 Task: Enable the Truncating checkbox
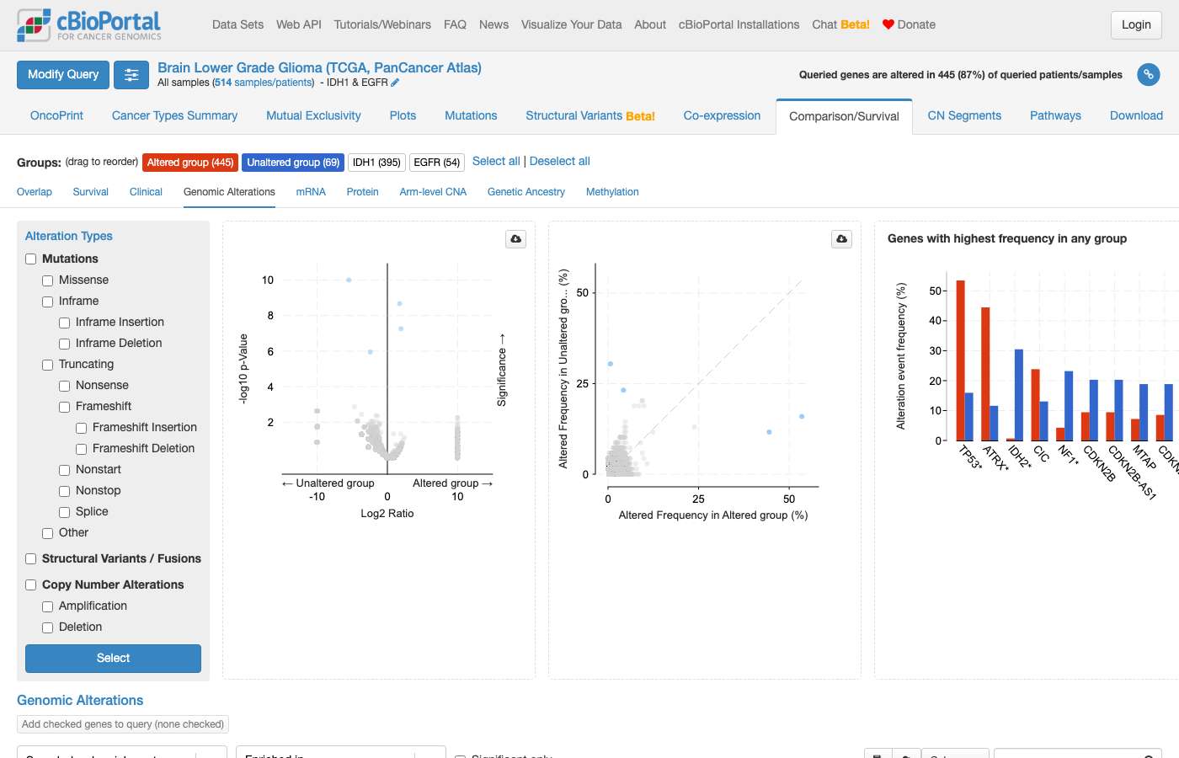[x=48, y=365]
